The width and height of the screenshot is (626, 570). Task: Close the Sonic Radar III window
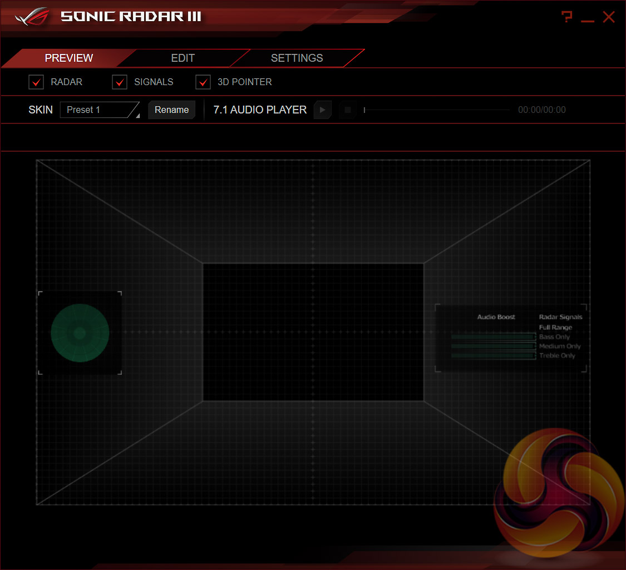608,17
